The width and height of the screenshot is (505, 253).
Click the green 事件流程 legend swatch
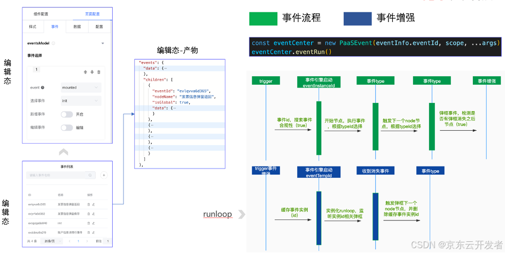263,19
